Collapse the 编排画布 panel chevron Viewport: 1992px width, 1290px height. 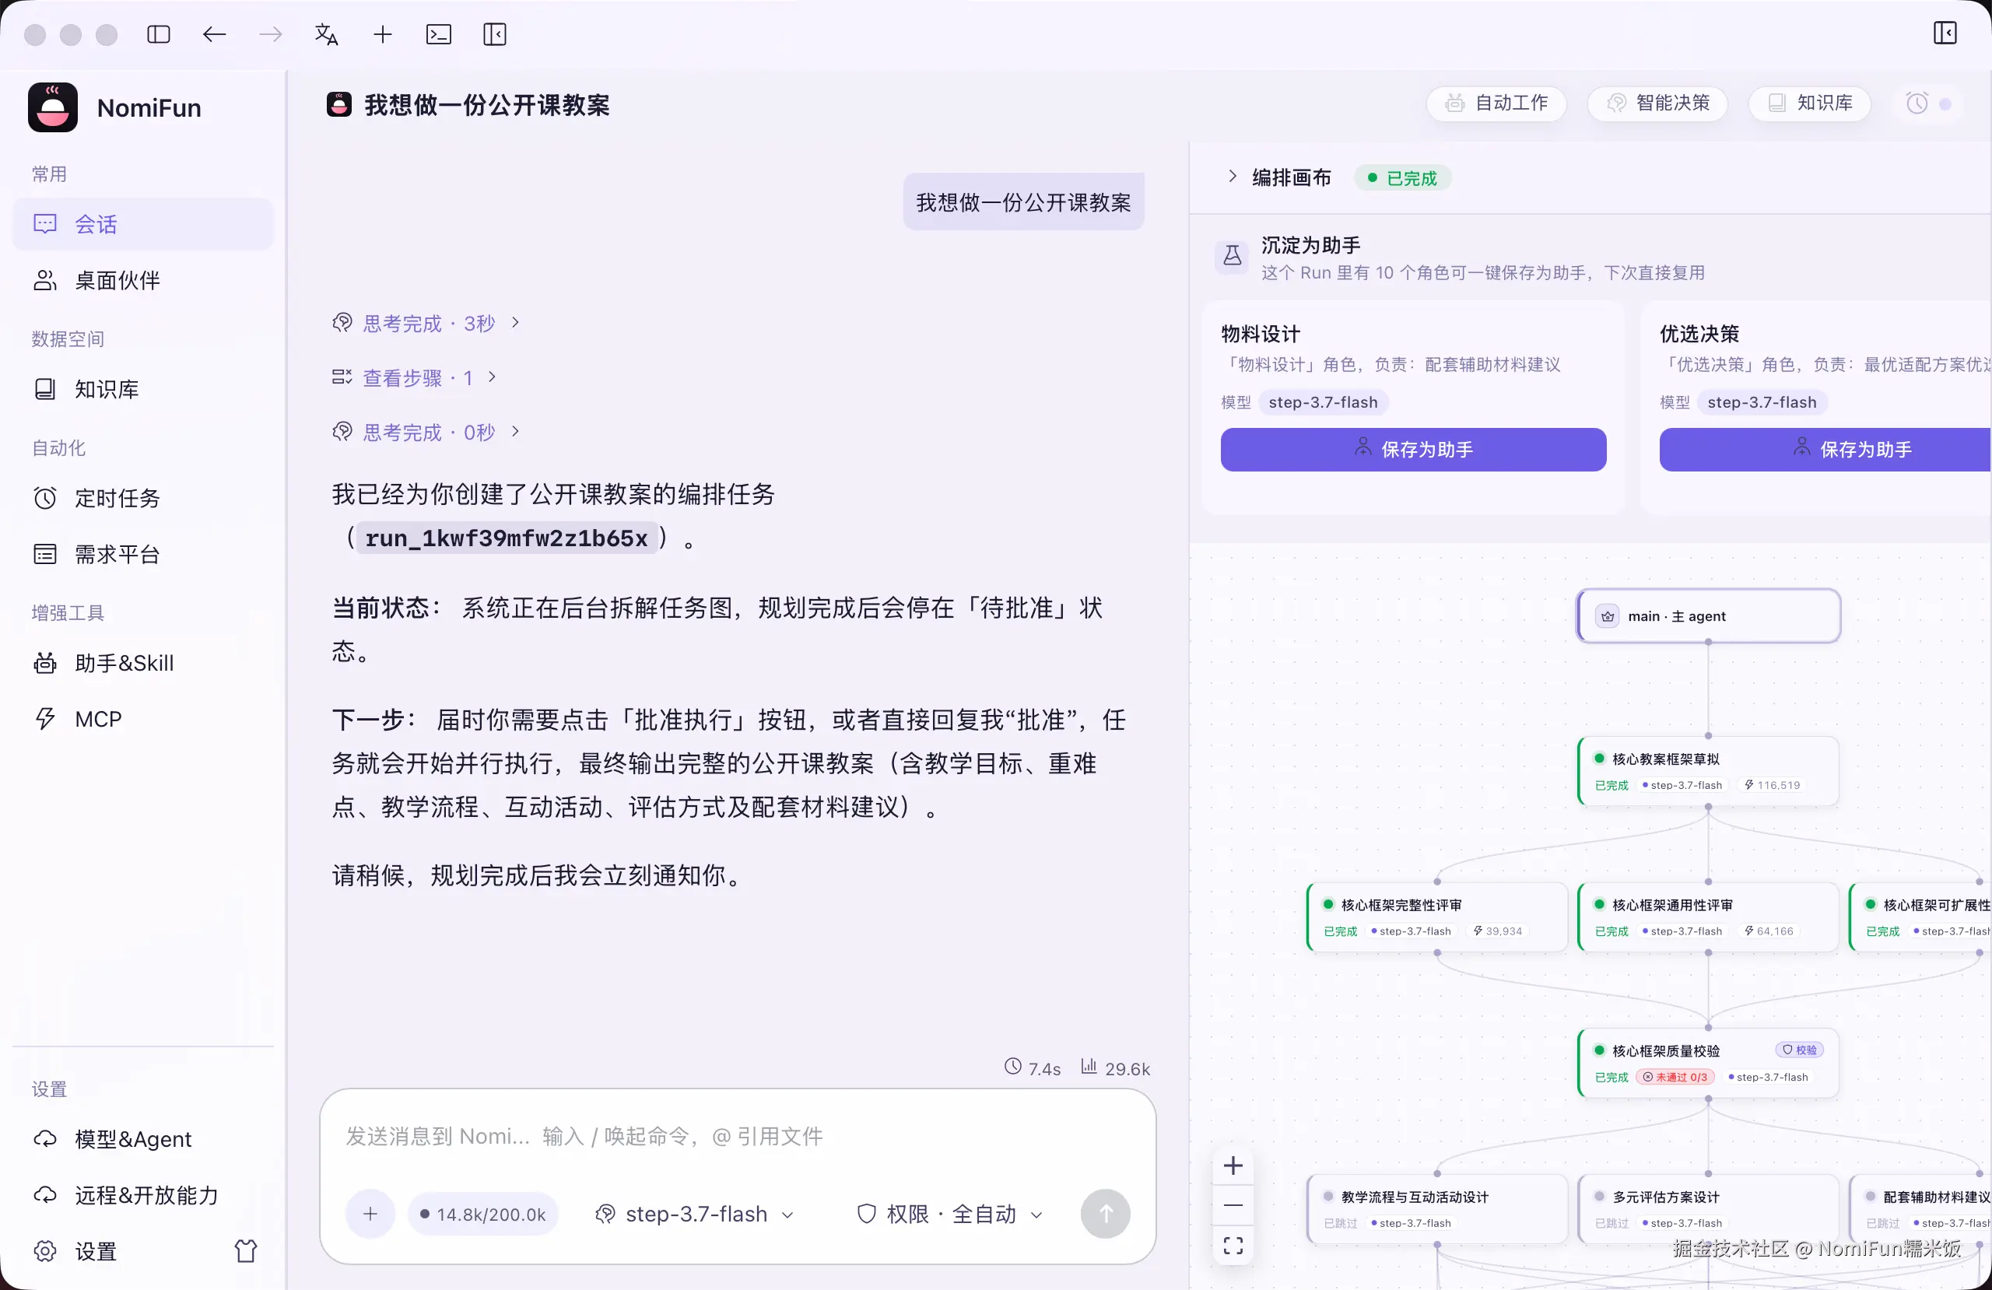(x=1232, y=177)
